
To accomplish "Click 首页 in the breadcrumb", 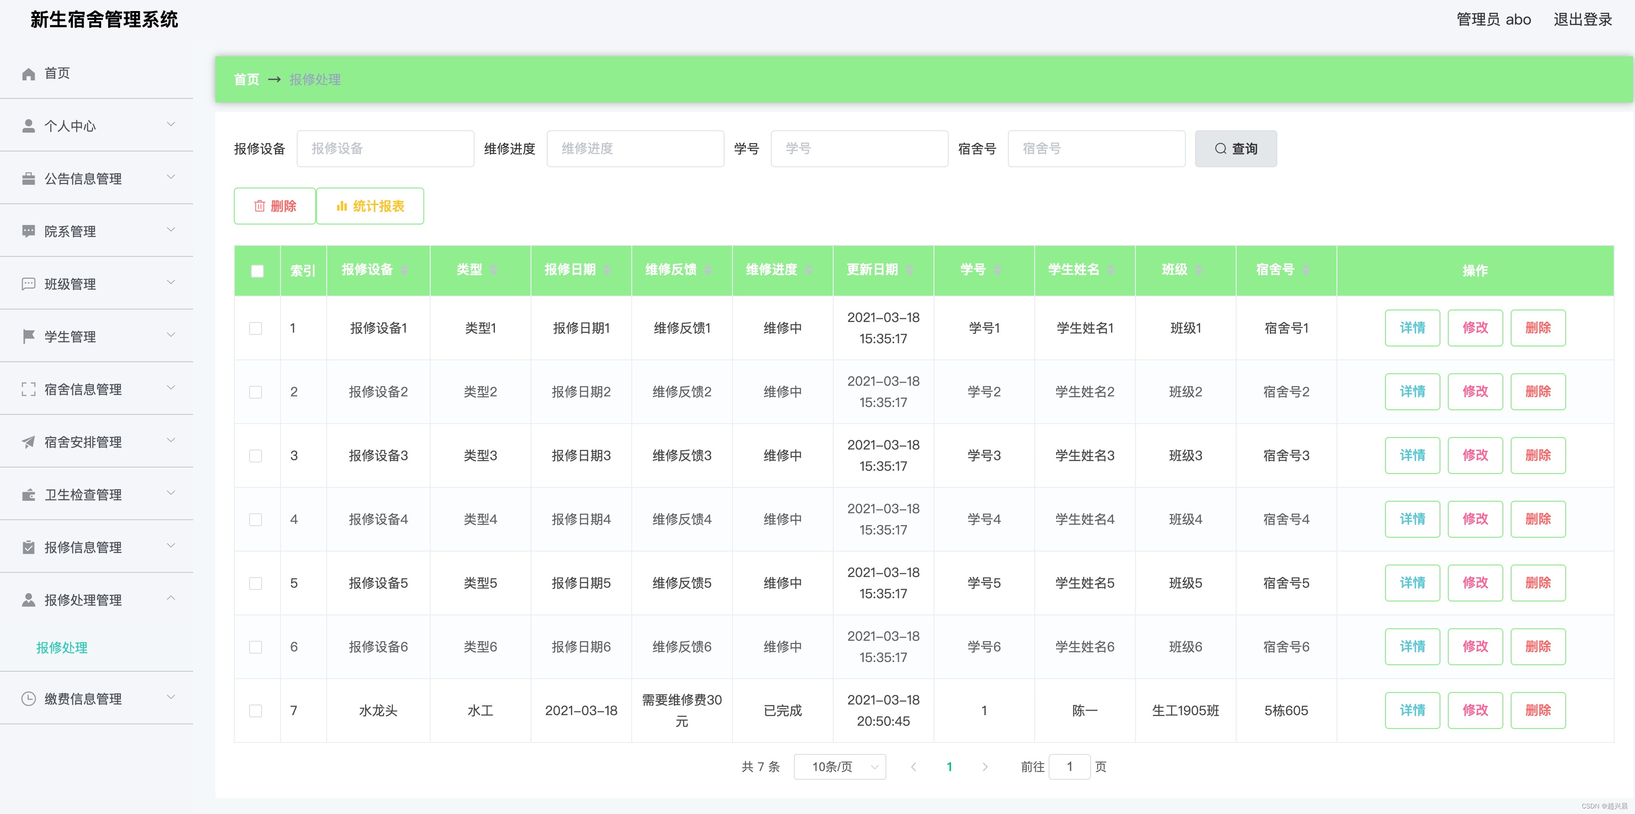I will 246,79.
